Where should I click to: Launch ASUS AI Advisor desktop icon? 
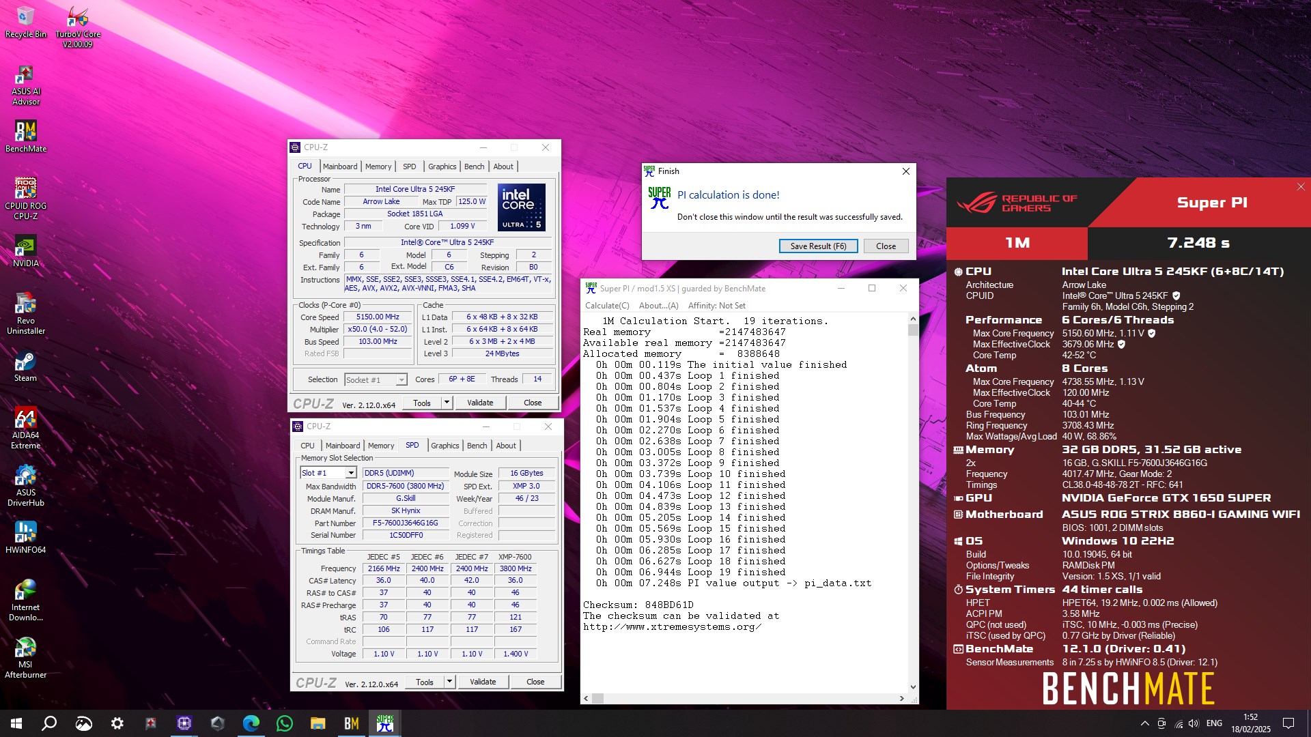tap(25, 85)
